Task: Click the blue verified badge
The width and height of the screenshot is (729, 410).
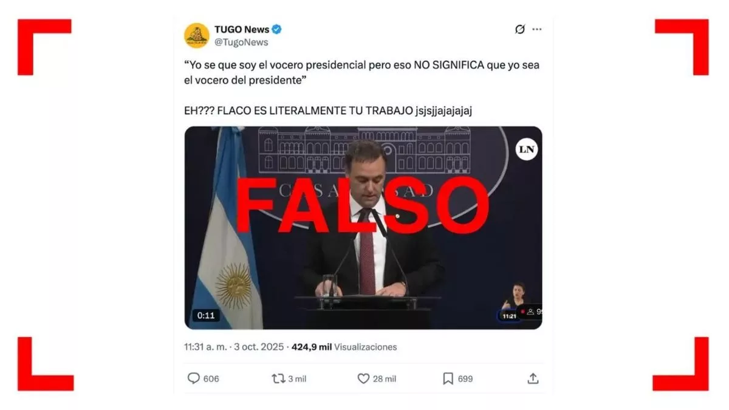Action: (277, 29)
